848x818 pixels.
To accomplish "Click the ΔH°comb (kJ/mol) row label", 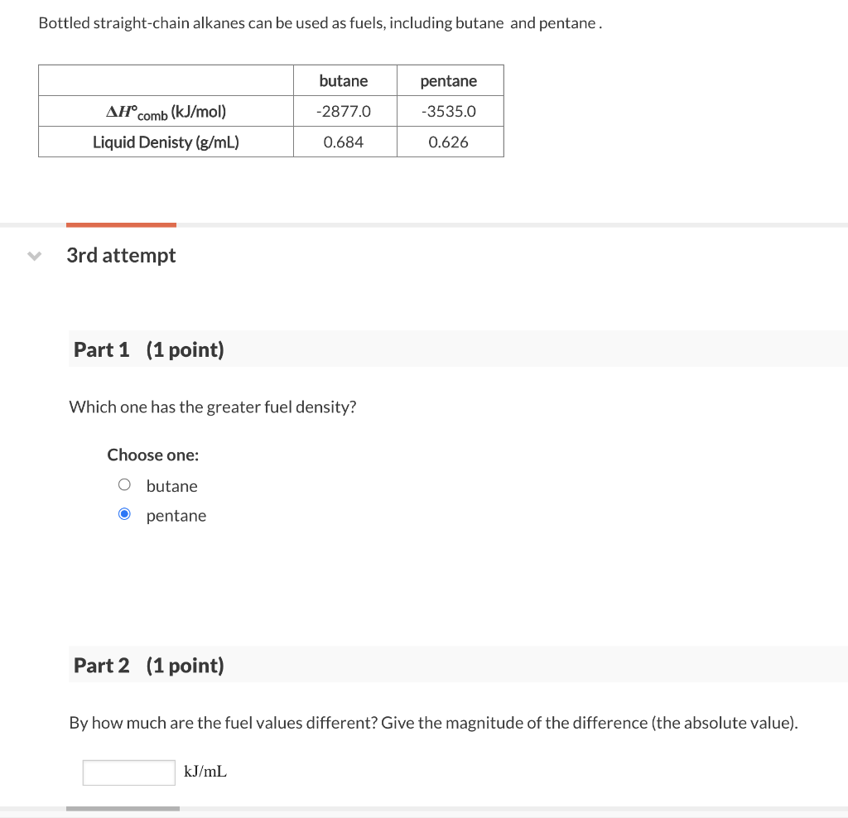I will [x=166, y=112].
